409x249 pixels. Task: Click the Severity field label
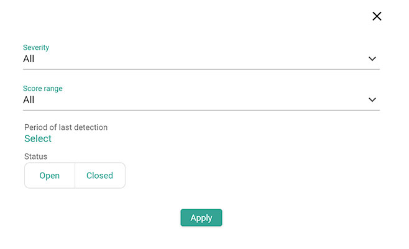pyautogui.click(x=36, y=48)
